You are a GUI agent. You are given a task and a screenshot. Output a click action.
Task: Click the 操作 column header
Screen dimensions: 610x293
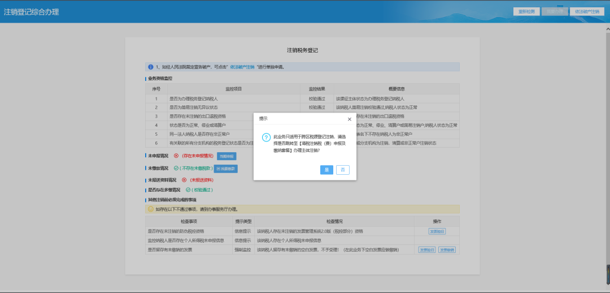click(437, 221)
